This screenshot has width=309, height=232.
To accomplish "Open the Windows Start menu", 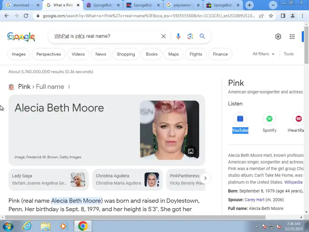I will (x=8, y=226).
